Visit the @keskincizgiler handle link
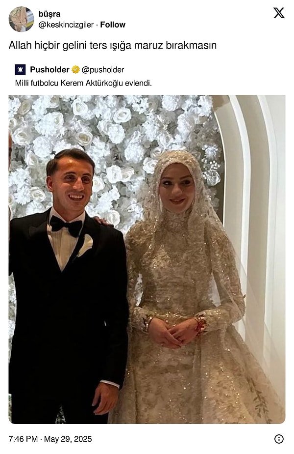294x454 pixels. [66, 25]
